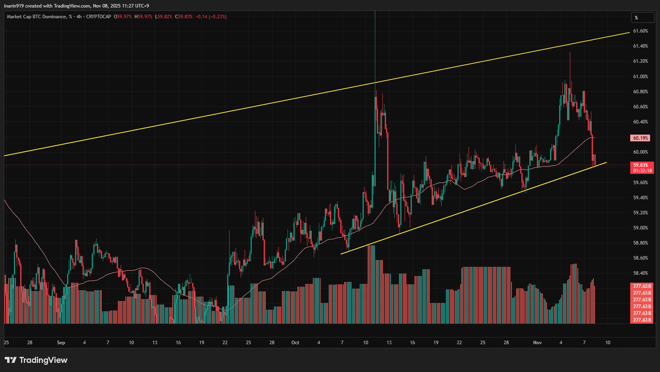Click the 60.19% moving average price tag
This screenshot has width=660, height=372.
pyautogui.click(x=640, y=138)
